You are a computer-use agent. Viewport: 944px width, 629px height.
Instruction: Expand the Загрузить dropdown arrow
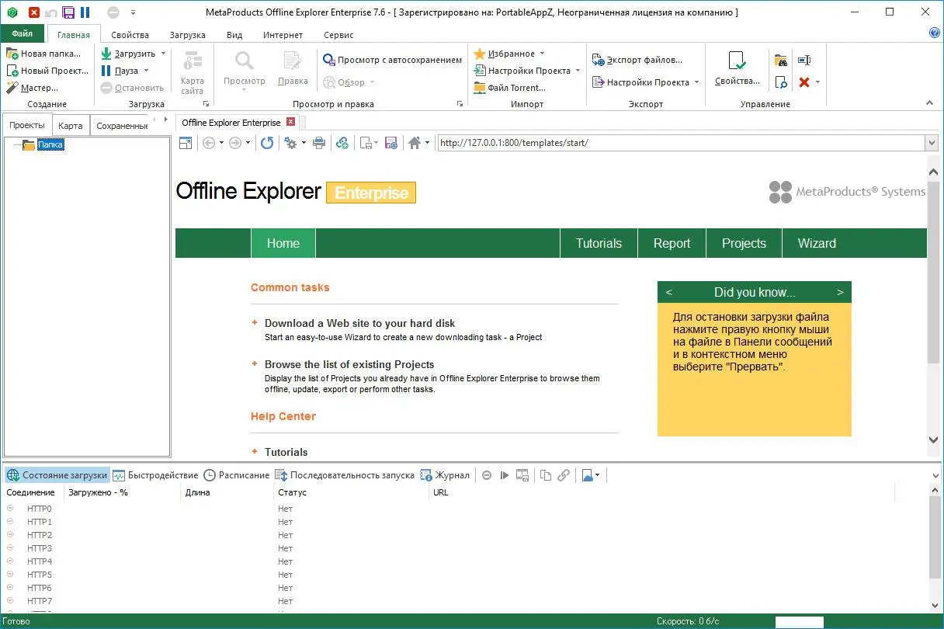tap(163, 54)
